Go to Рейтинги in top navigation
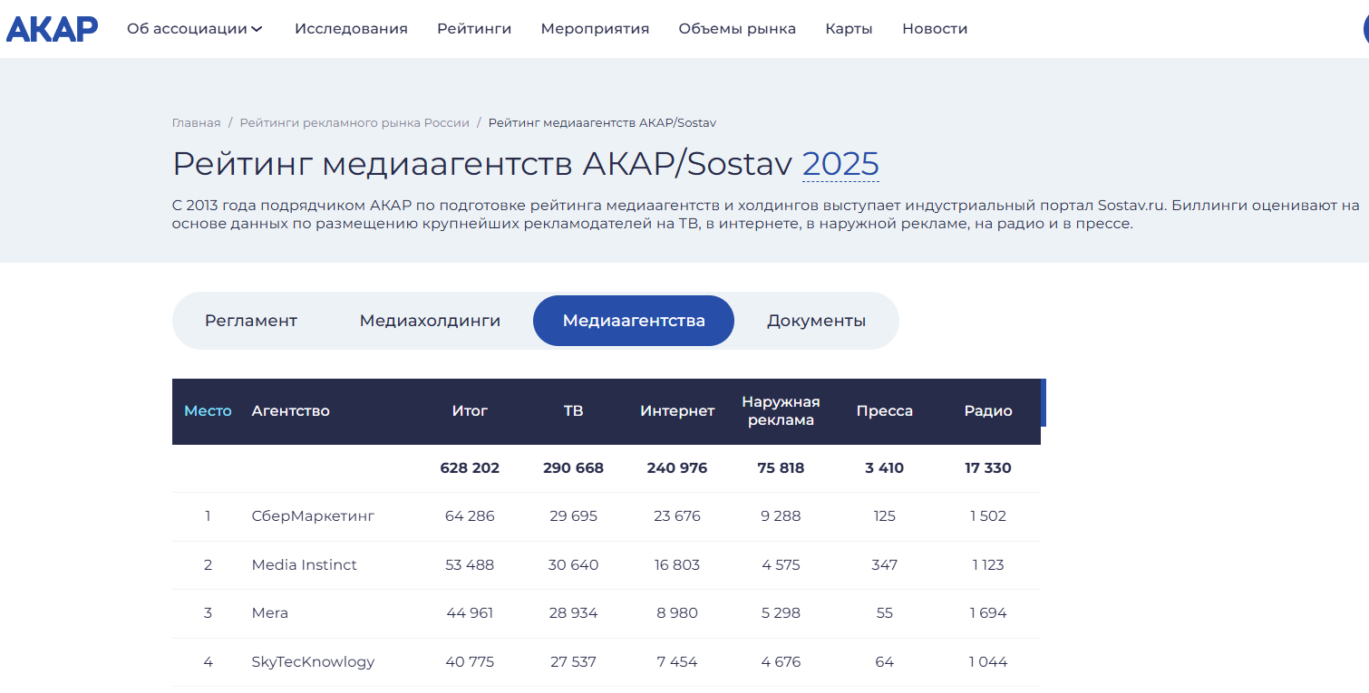The width and height of the screenshot is (1369, 693). [x=474, y=29]
